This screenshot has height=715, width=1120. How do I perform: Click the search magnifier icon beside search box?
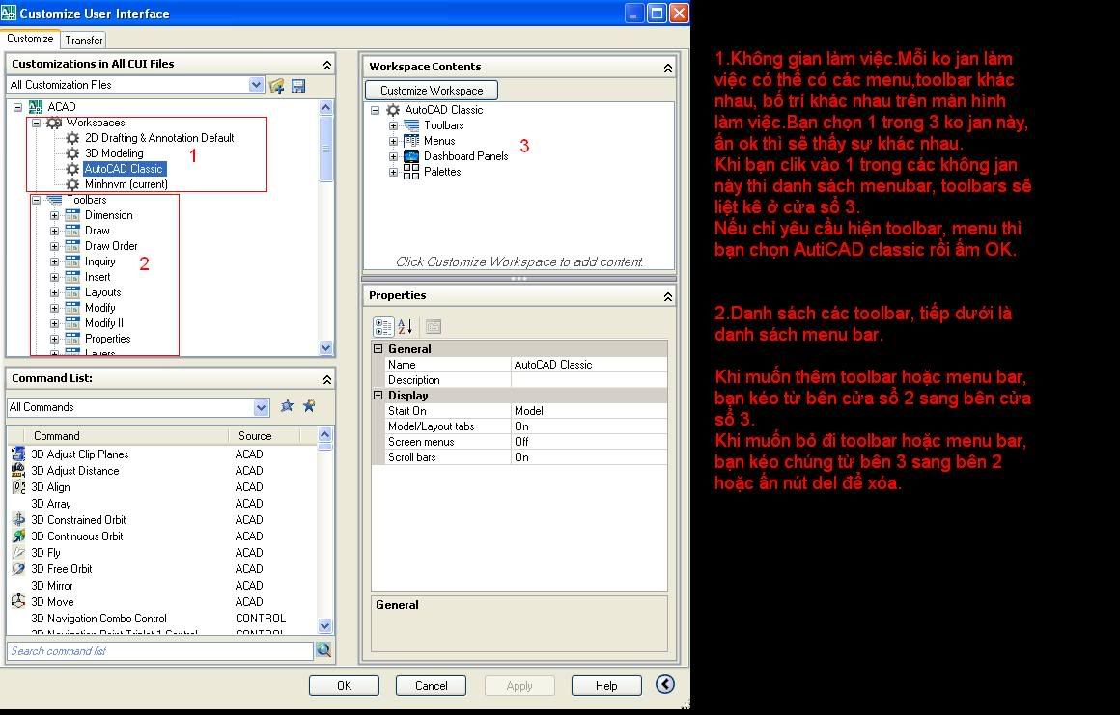point(323,650)
